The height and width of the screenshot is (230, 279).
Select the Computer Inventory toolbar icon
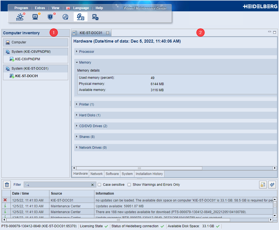81,17
